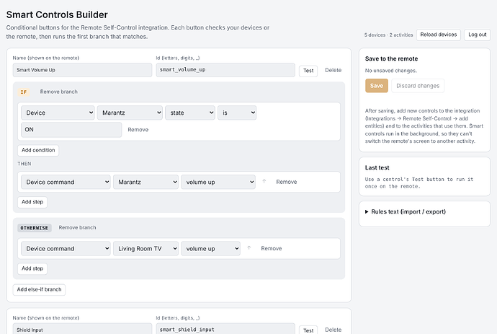Focus the Shield Input name field
The image size is (497, 334).
click(x=82, y=329)
